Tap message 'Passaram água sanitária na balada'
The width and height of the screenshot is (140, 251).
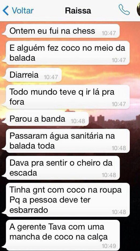pos(66,141)
